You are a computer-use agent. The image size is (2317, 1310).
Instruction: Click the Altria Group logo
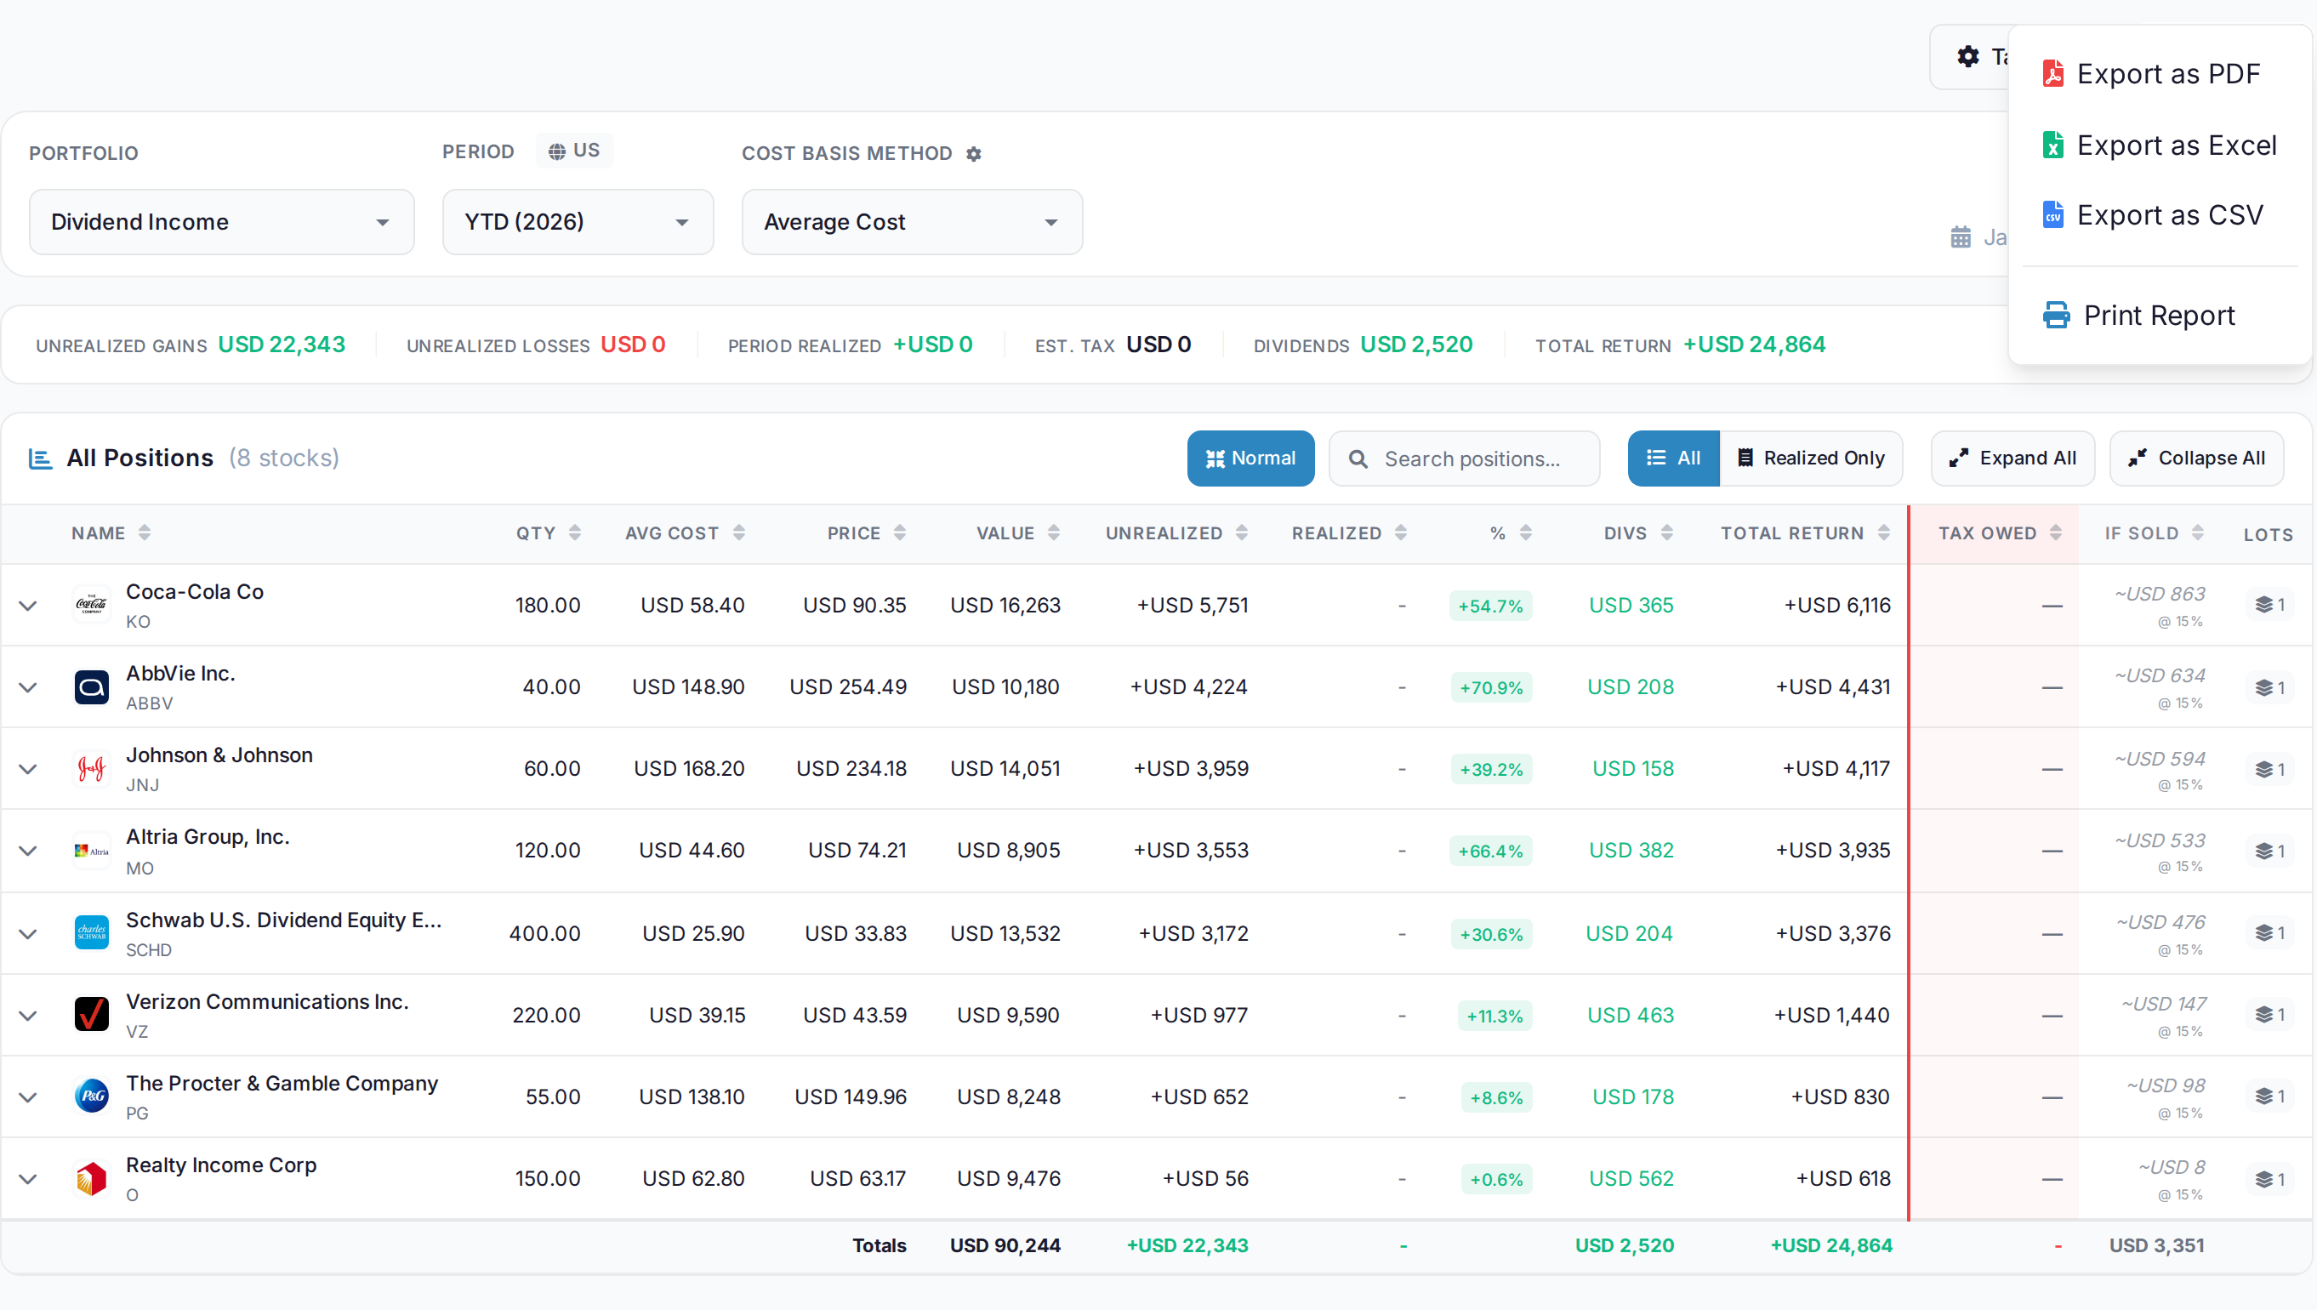(x=92, y=851)
